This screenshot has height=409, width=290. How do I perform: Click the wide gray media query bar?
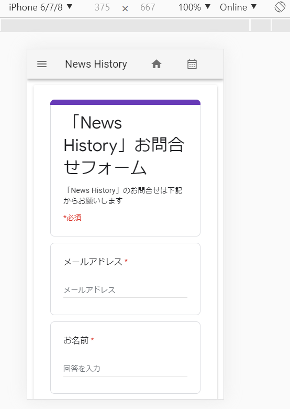coord(125,25)
